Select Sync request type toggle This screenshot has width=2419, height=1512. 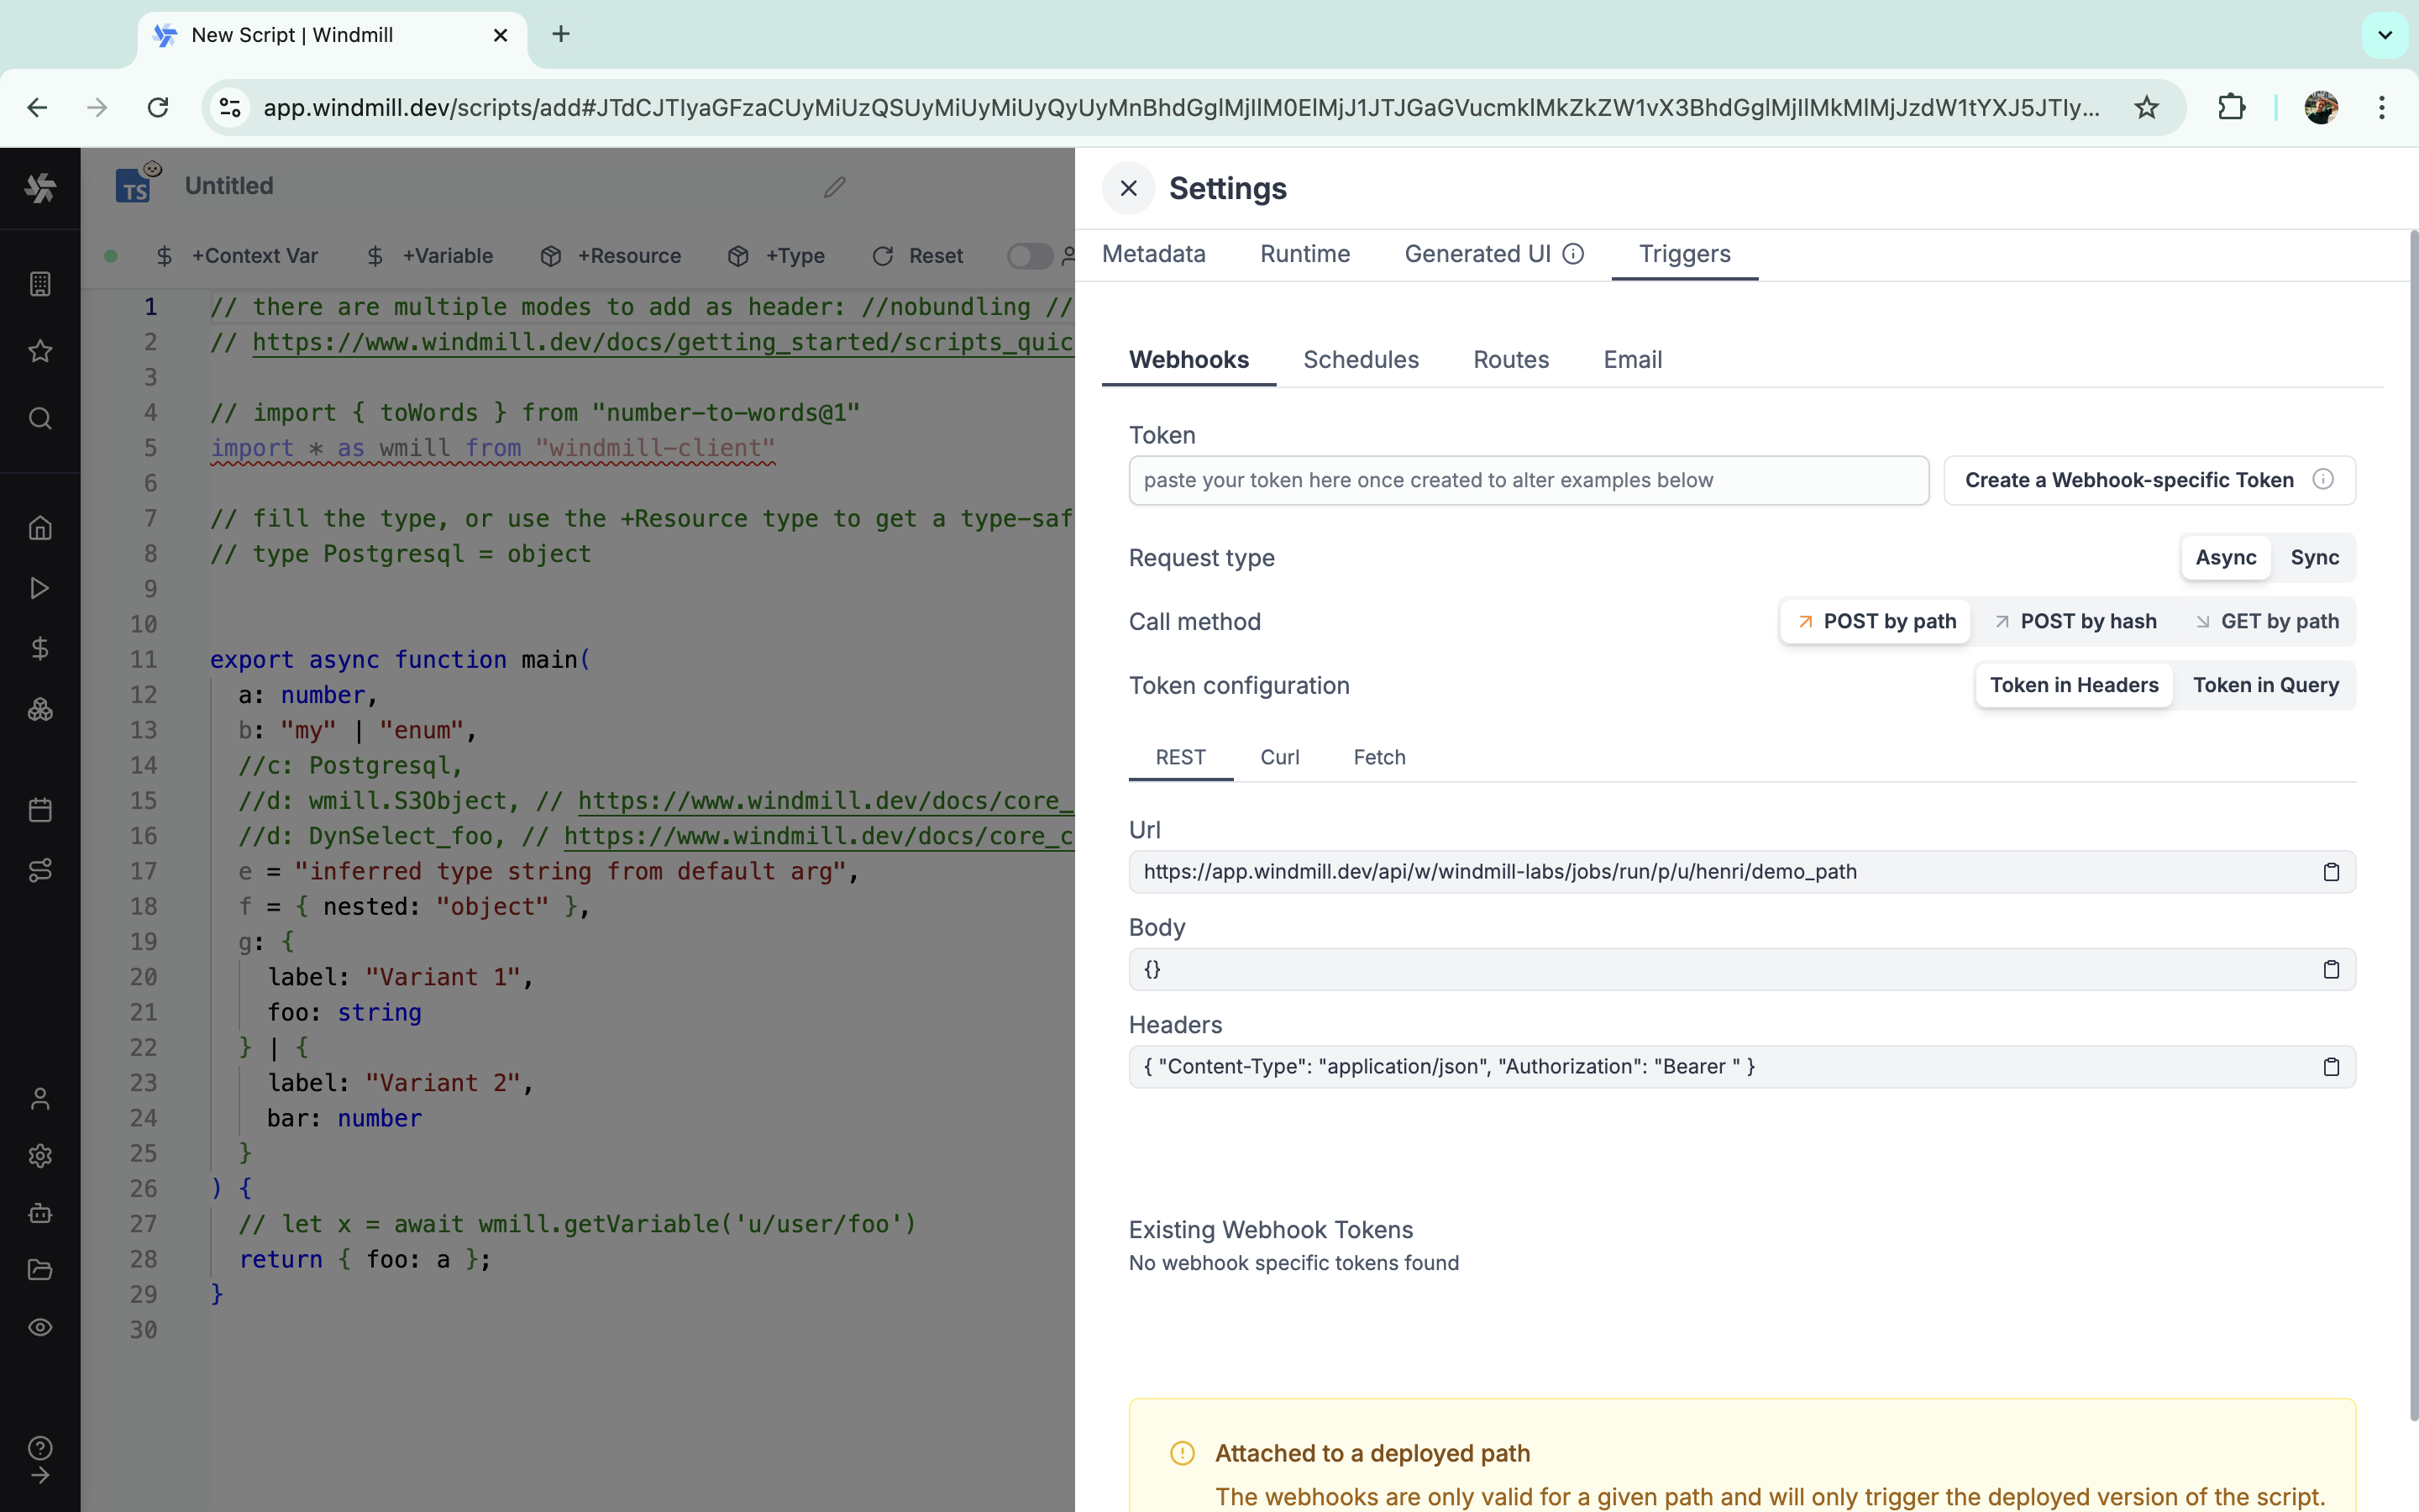click(x=2315, y=558)
